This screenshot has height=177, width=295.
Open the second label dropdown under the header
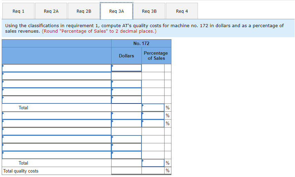[57, 76]
